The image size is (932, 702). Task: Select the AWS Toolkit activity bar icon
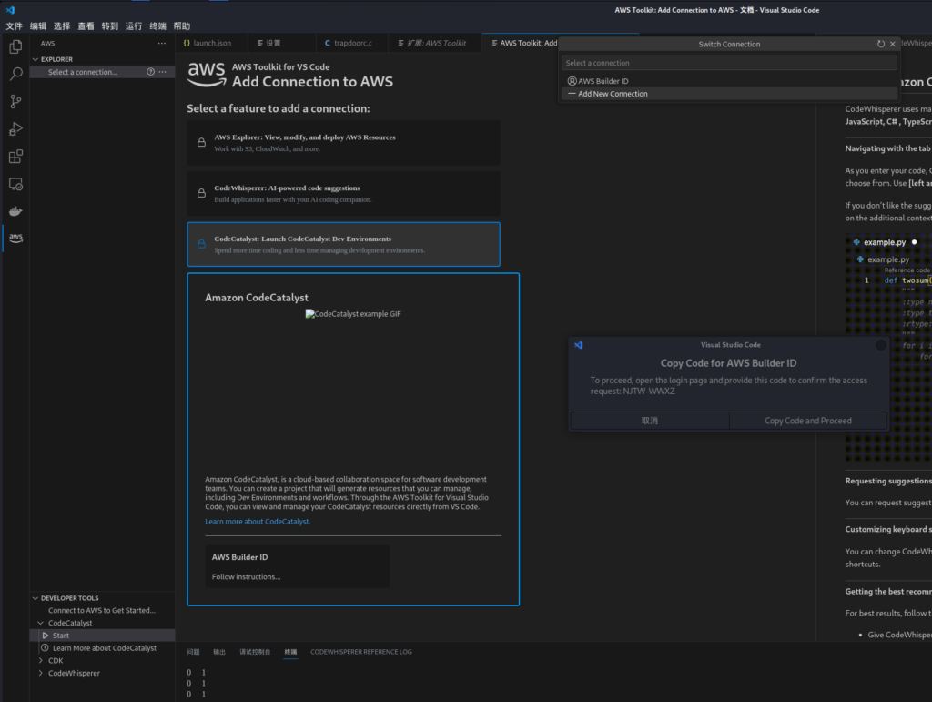click(x=15, y=238)
